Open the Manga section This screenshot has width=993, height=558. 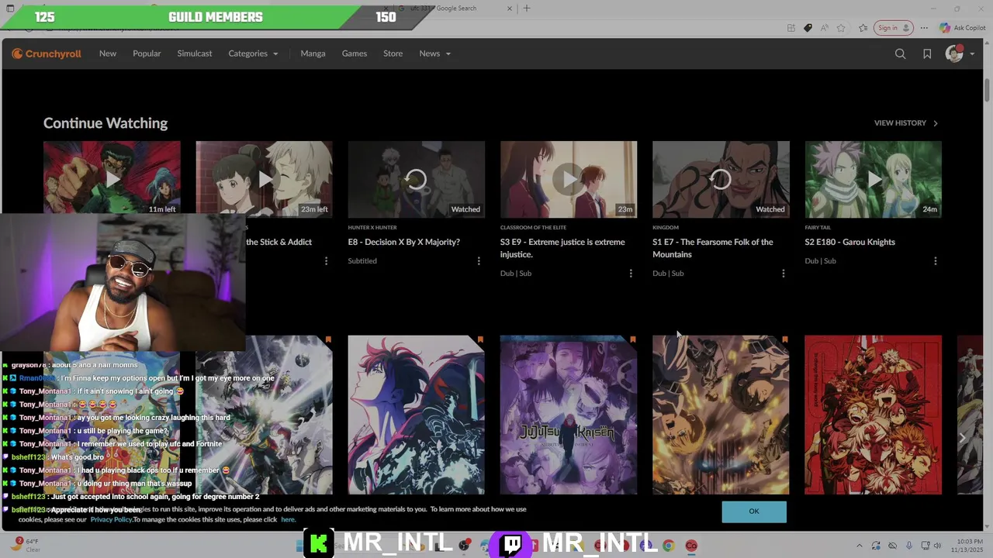[313, 53]
